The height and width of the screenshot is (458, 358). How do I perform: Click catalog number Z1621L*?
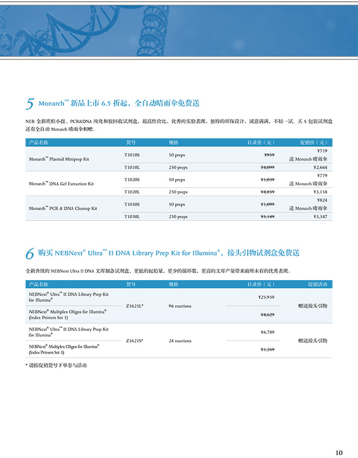coord(135,306)
